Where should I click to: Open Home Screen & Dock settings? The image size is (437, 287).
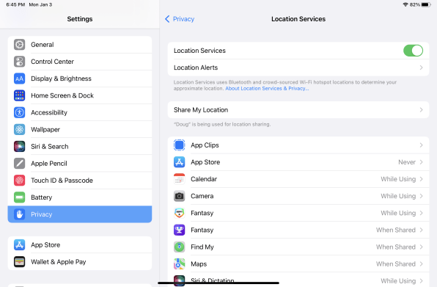[80, 95]
